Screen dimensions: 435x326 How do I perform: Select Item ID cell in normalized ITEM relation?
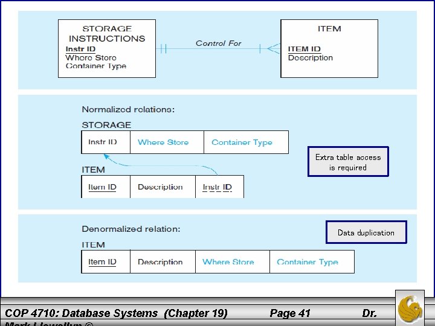(106, 187)
